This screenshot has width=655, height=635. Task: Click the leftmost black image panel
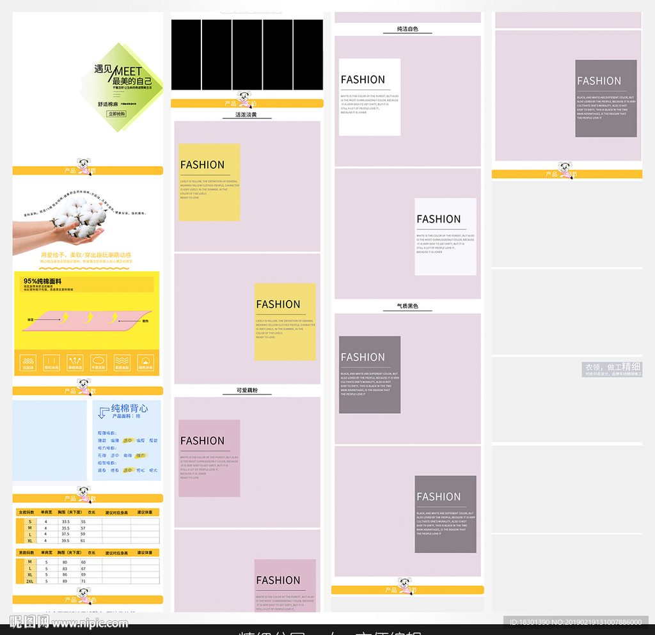tap(186, 54)
